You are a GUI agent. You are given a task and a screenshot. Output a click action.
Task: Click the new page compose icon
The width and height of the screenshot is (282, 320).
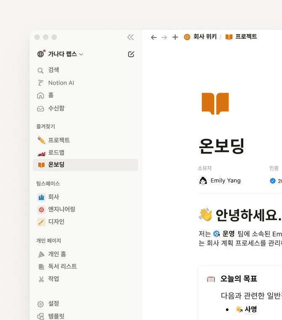tap(131, 54)
